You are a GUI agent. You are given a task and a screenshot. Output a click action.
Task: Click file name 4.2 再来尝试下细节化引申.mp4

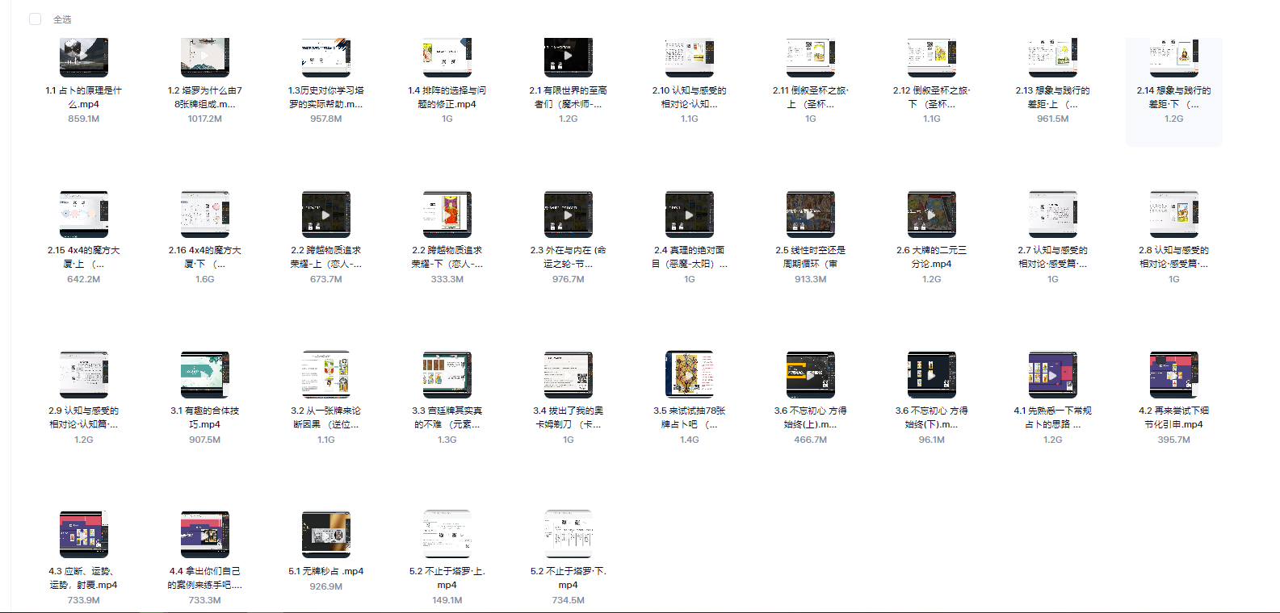tap(1174, 418)
